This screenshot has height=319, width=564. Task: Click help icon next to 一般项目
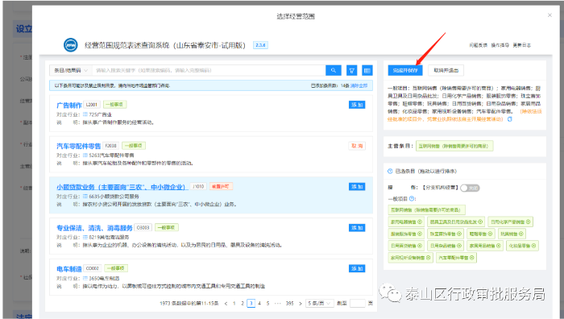click(413, 198)
